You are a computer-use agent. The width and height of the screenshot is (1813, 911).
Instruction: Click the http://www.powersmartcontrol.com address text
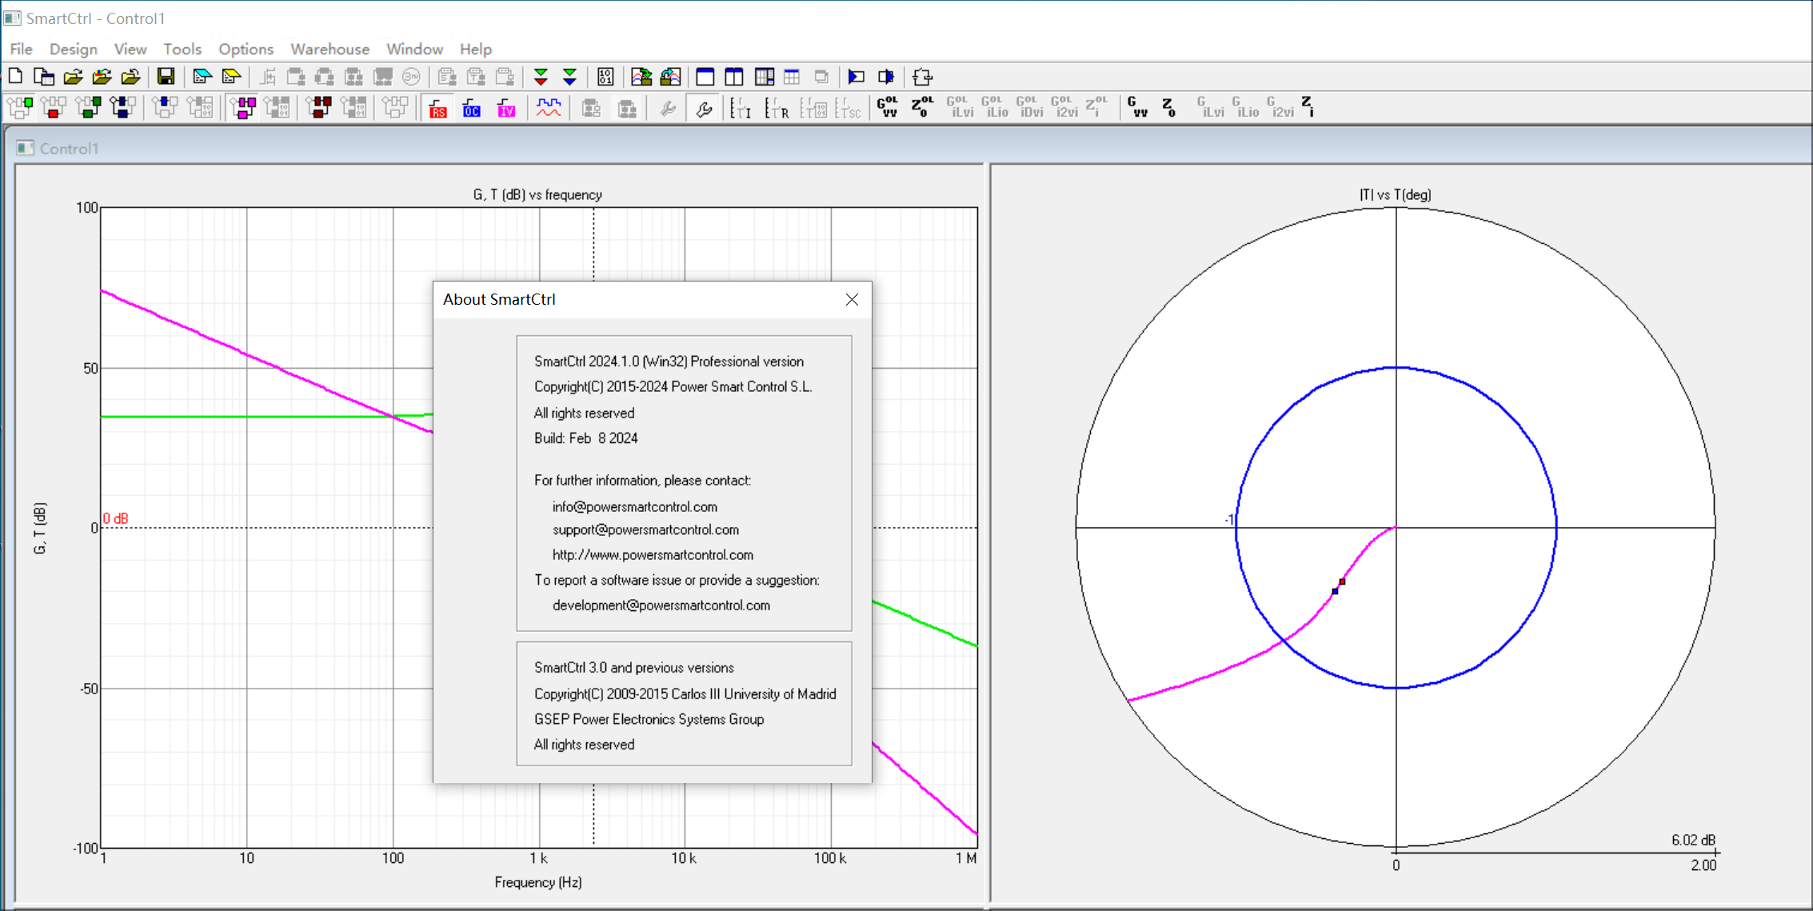click(653, 554)
